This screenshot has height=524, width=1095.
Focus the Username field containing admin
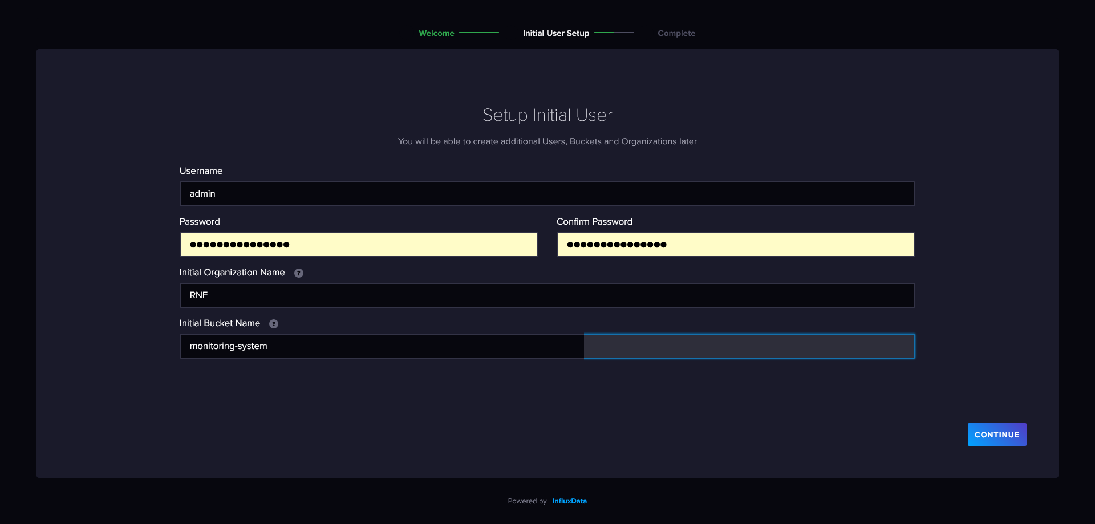coord(546,194)
